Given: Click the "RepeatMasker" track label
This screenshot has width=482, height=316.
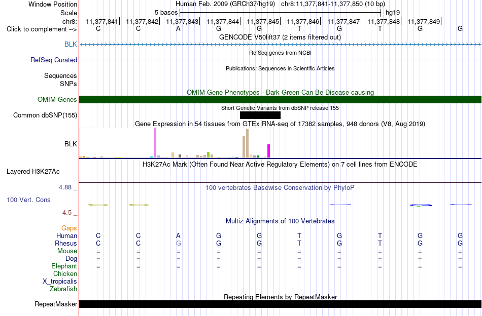Looking at the screenshot, I should coord(56,304).
